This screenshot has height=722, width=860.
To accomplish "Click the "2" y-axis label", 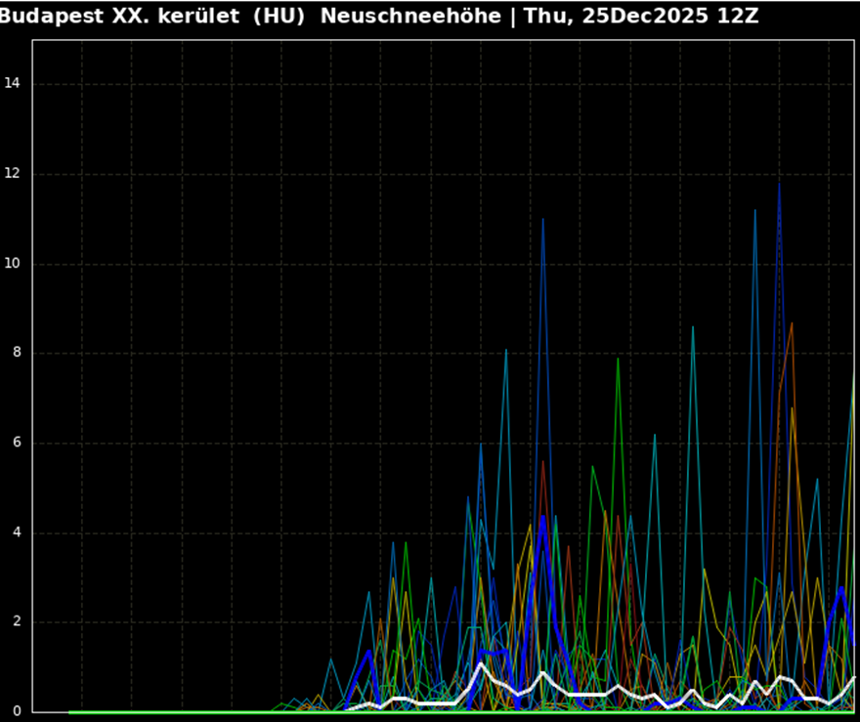I will pyautogui.click(x=16, y=622).
